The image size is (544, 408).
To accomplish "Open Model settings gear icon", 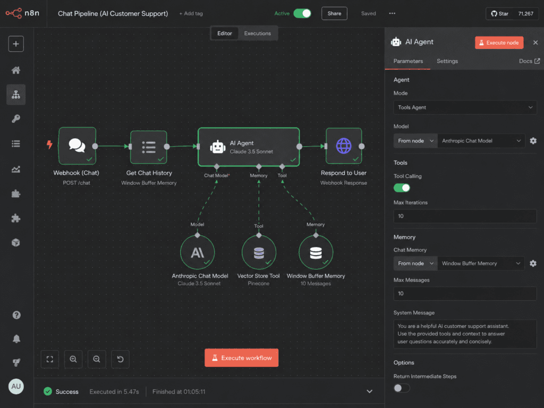I will pos(533,141).
